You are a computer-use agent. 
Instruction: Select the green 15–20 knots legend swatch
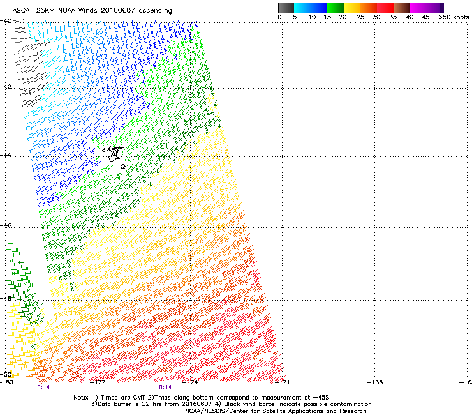click(x=336, y=8)
